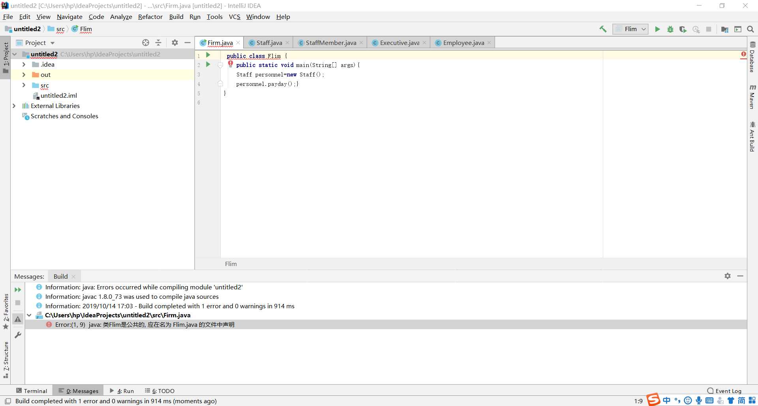Click the locate file target icon in Project panel

tap(146, 43)
